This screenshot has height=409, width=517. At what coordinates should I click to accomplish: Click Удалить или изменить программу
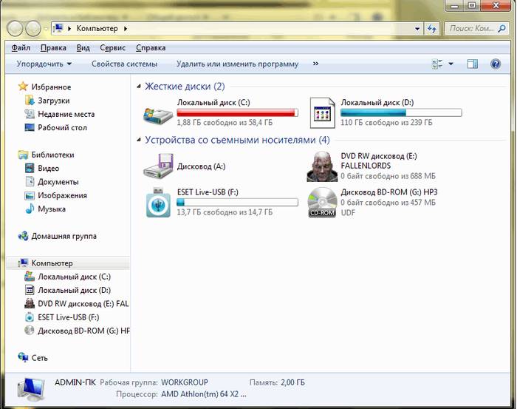point(237,64)
